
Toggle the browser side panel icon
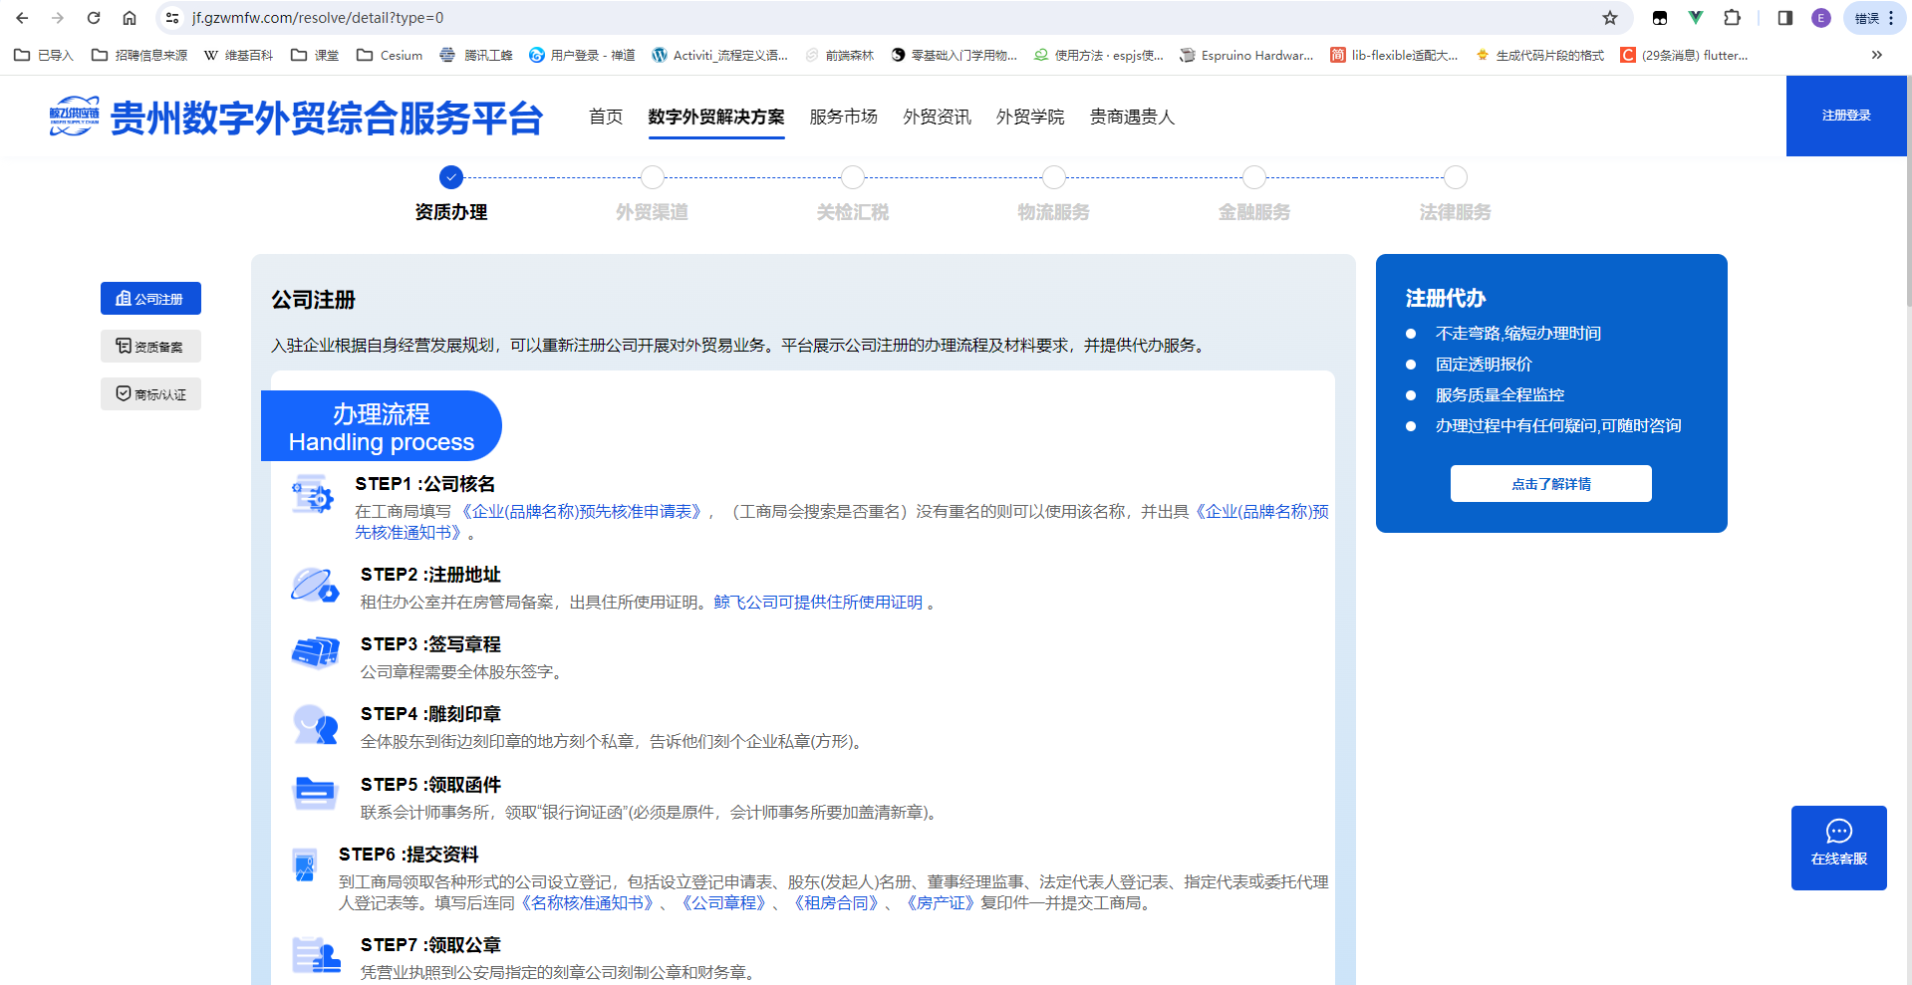coord(1785,18)
